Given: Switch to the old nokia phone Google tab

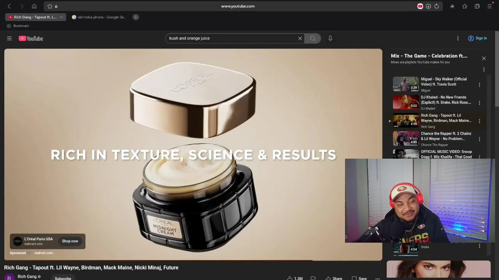Looking at the screenshot, I should [x=99, y=17].
